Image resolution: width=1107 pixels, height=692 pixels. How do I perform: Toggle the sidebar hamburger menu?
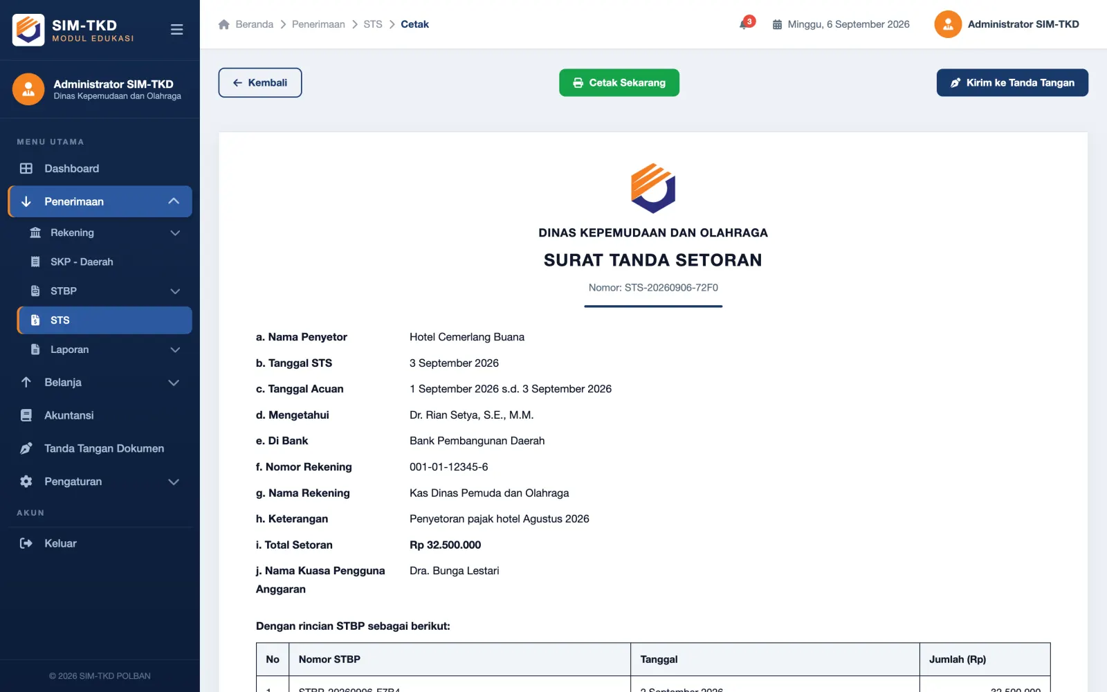tap(176, 30)
